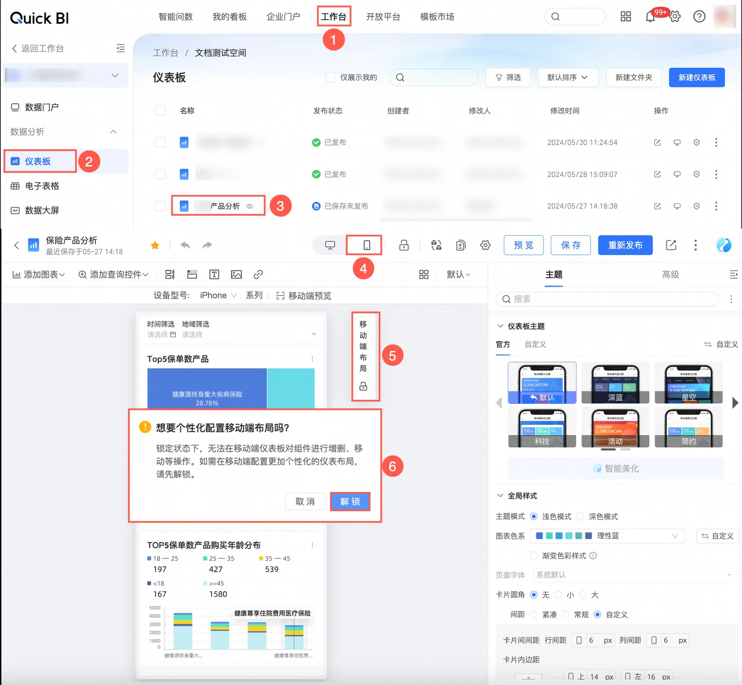Image resolution: width=742 pixels, height=685 pixels.
Task: Toggle the favorite star for 保险产品分析
Action: pos(155,245)
